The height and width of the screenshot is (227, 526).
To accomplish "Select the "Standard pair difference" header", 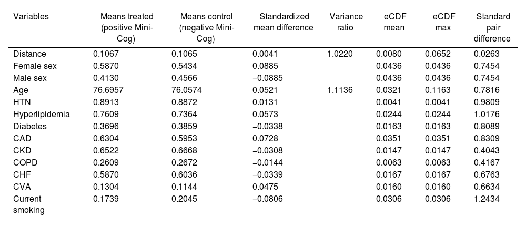I will 491,27.
